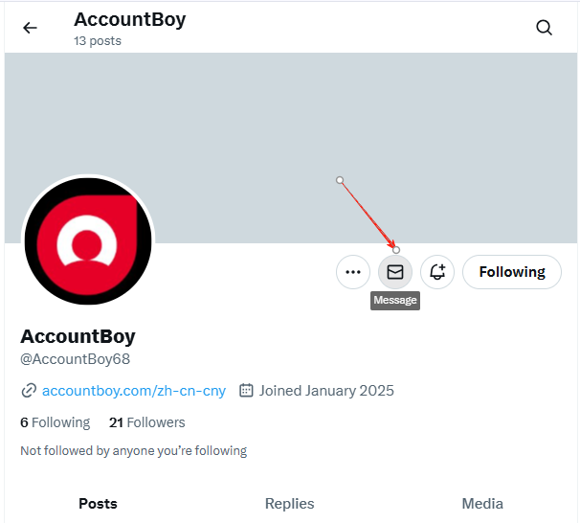
Task: View the 6 Following list
Action: 56,422
